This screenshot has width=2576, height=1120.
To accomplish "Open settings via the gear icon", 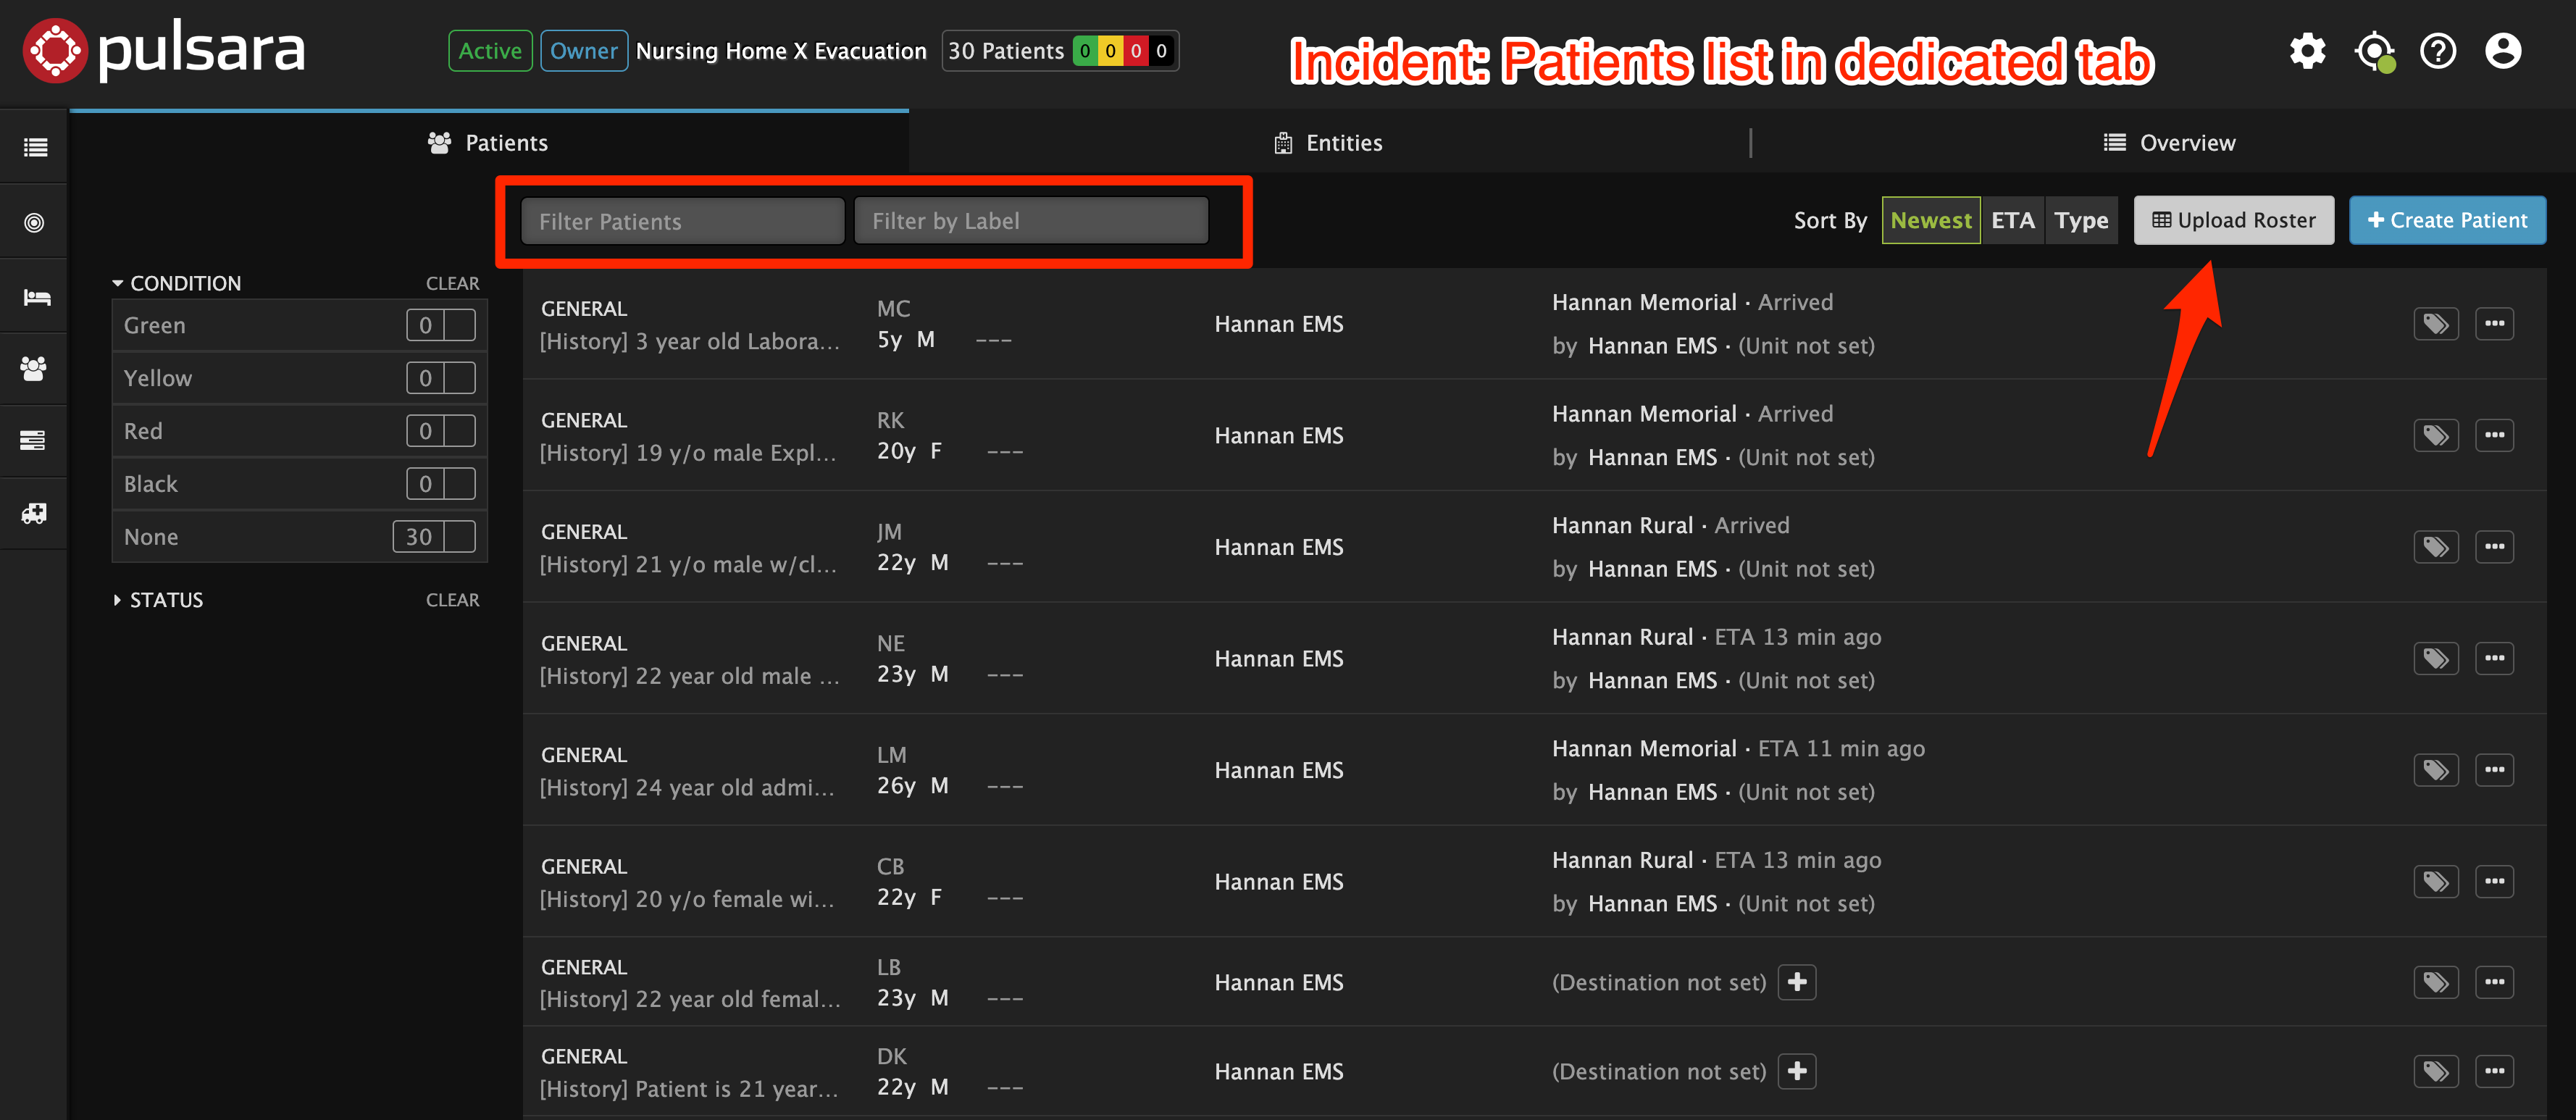I will (x=2307, y=50).
